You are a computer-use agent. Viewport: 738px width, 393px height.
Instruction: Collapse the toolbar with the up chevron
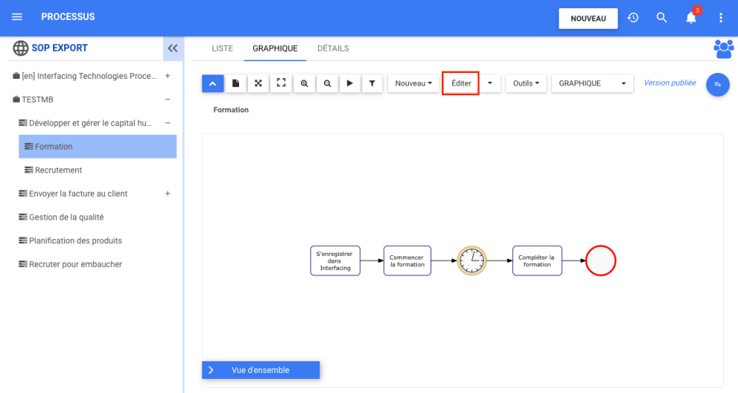click(213, 83)
